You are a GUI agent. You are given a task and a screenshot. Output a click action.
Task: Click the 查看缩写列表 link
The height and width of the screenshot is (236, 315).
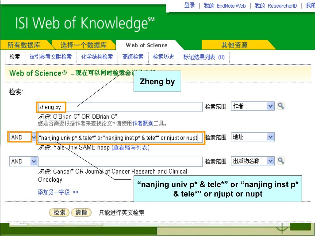coord(130,147)
